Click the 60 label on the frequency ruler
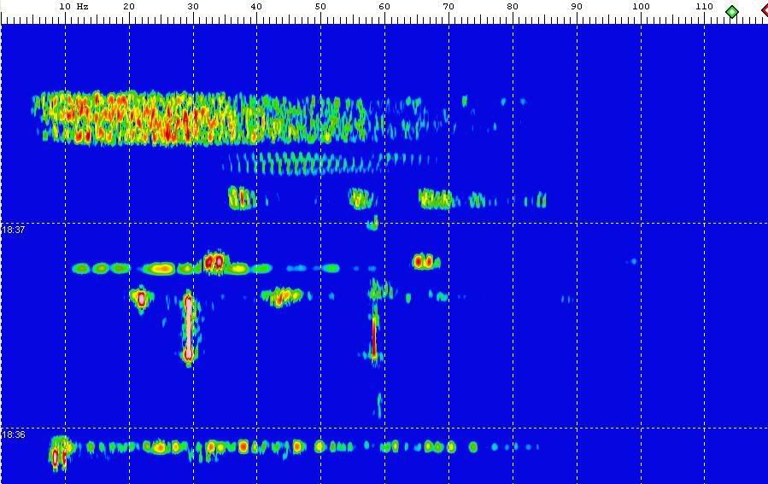This screenshot has height=484, width=768. tap(384, 7)
